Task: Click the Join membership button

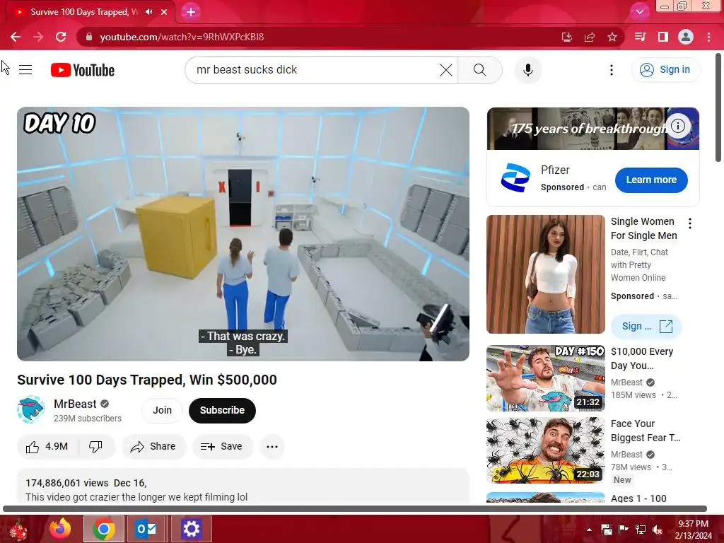Action: click(x=162, y=411)
